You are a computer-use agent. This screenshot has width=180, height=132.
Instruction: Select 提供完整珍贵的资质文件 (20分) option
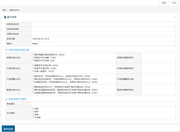[33, 54]
